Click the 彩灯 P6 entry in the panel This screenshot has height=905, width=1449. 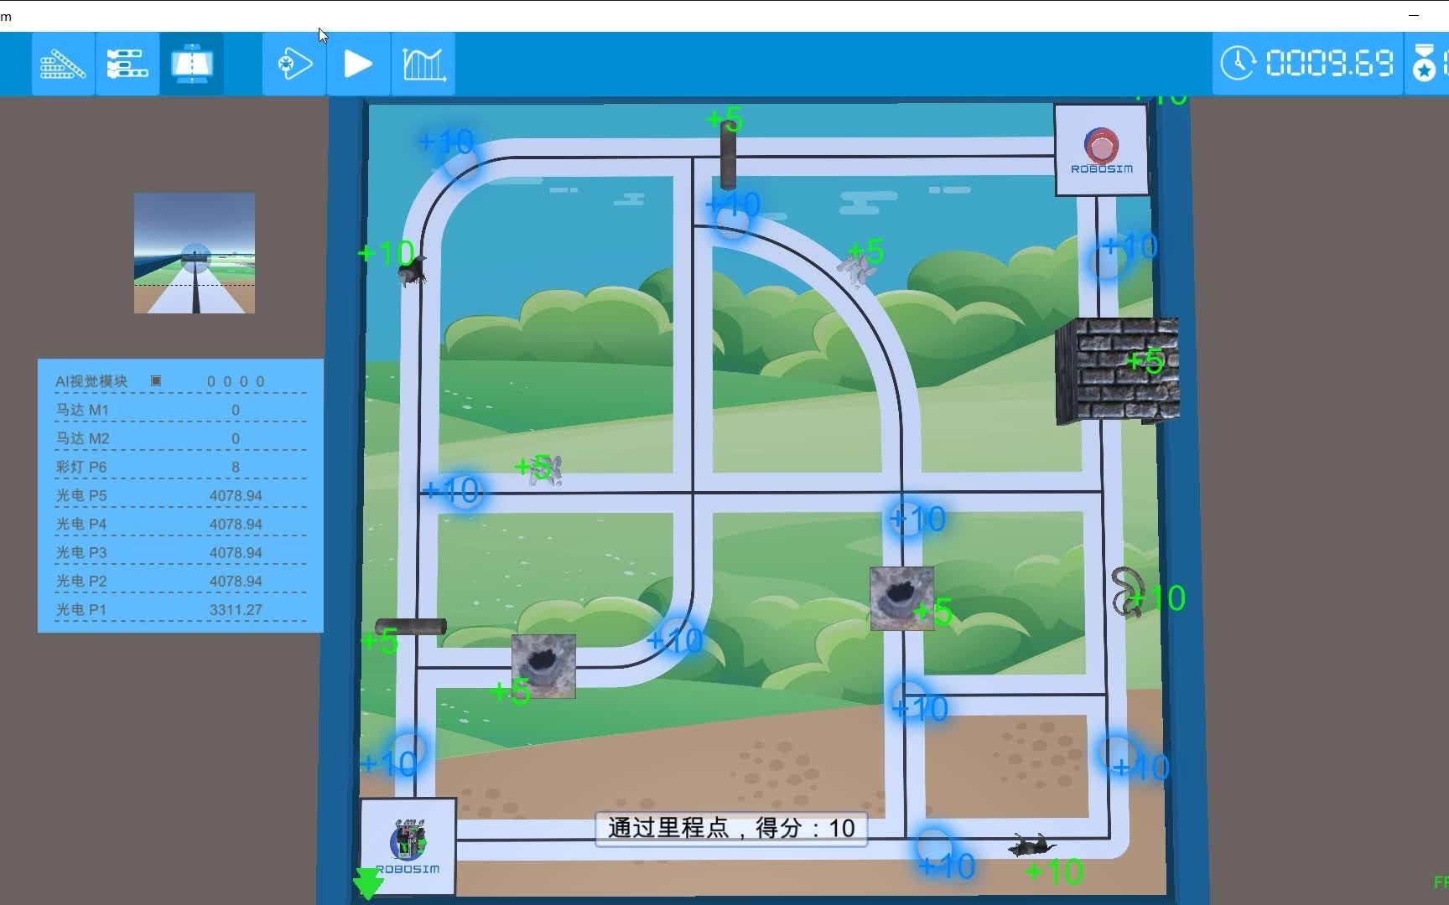pos(180,466)
